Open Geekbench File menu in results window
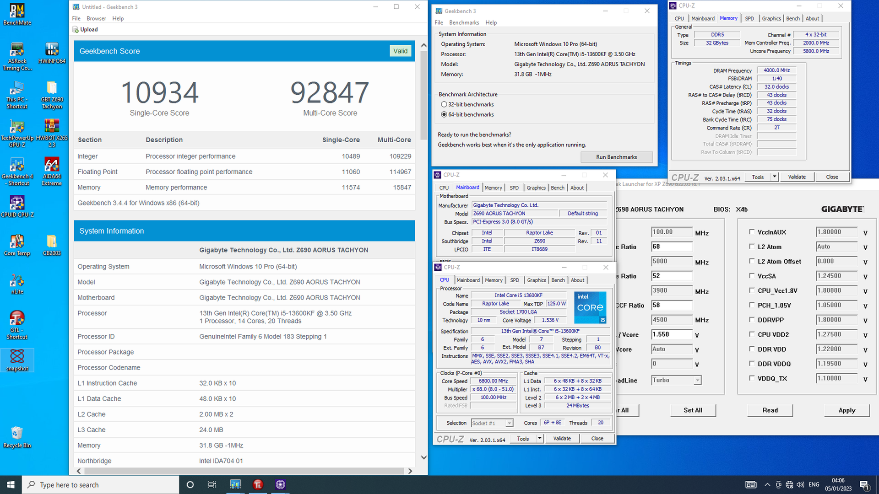The height and width of the screenshot is (494, 879). pos(76,18)
